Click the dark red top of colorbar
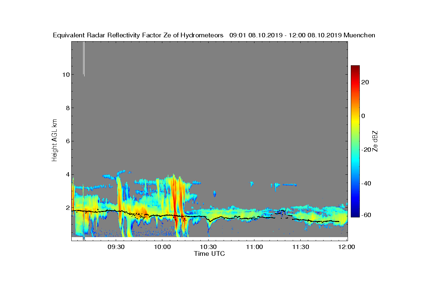The width and height of the screenshot is (430, 287). [355, 67]
